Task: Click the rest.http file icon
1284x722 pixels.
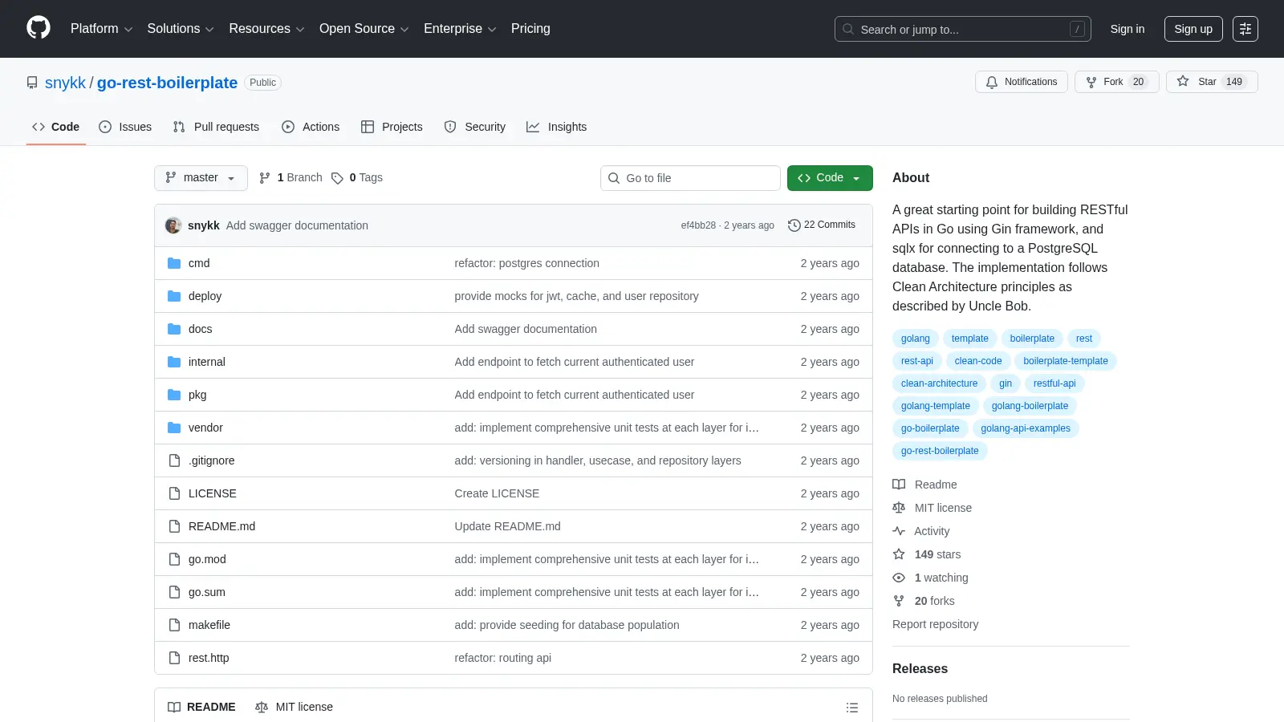Action: pyautogui.click(x=174, y=658)
